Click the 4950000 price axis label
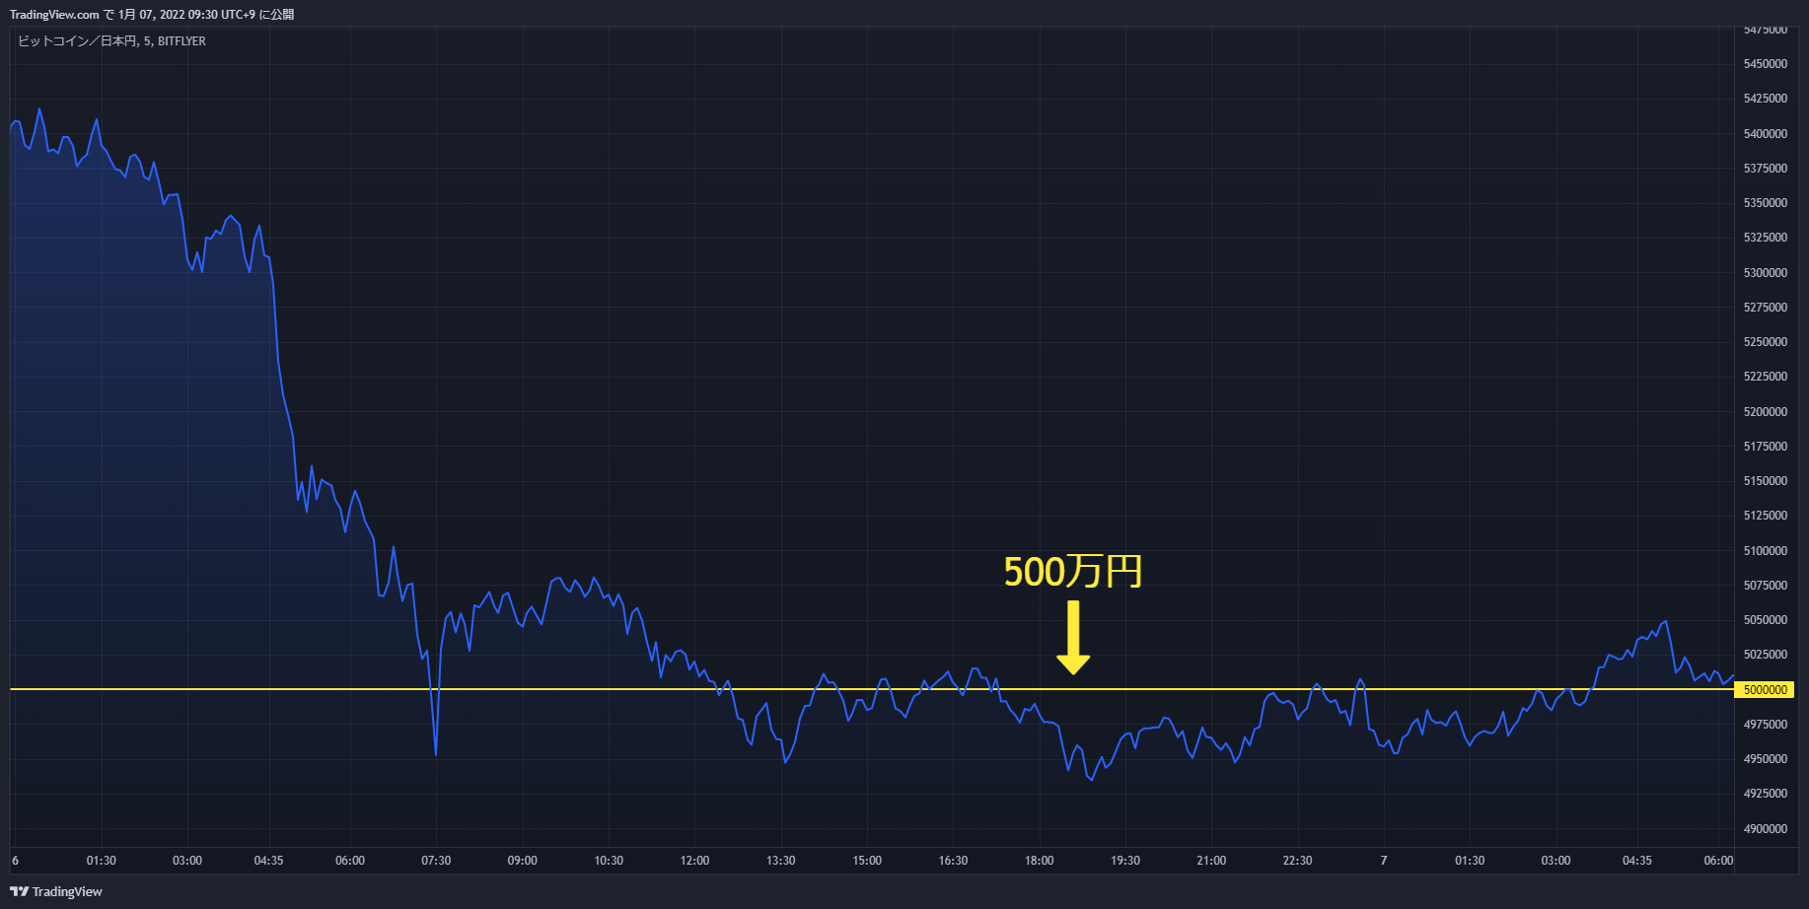The width and height of the screenshot is (1809, 909). coord(1766,759)
